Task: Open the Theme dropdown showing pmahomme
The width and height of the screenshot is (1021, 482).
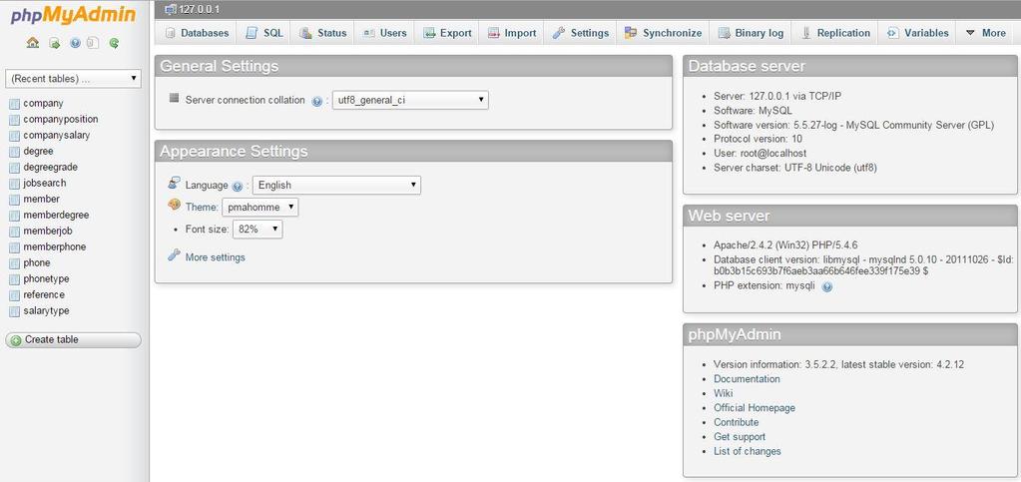Action: pyautogui.click(x=260, y=208)
